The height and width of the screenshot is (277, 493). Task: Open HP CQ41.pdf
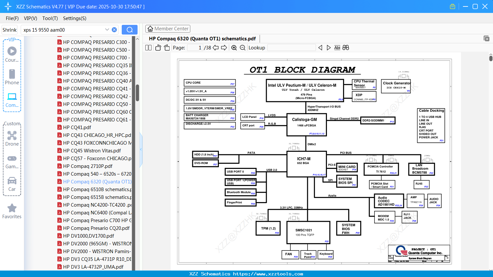click(74, 127)
